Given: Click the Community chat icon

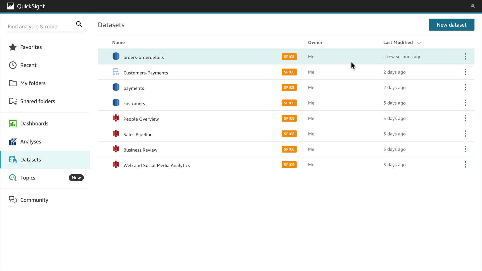Looking at the screenshot, I should pos(13,200).
